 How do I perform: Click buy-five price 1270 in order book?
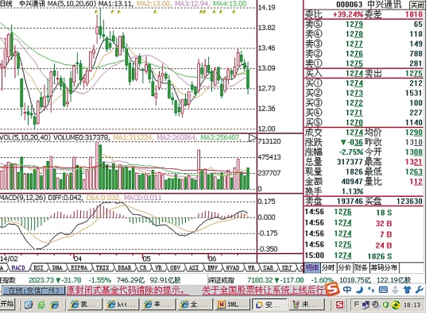click(x=354, y=122)
